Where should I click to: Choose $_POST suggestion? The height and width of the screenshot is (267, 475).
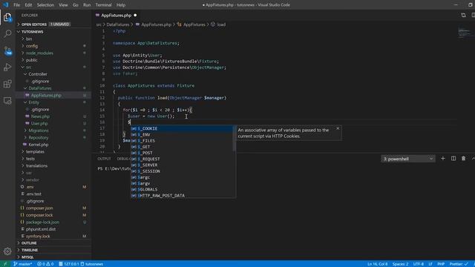[x=182, y=153]
